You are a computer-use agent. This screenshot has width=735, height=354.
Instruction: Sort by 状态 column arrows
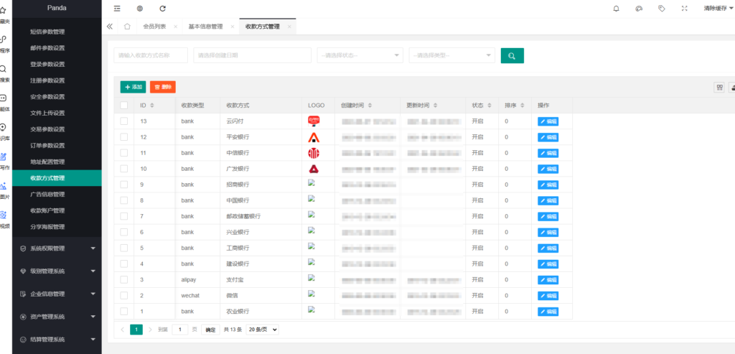click(x=490, y=106)
